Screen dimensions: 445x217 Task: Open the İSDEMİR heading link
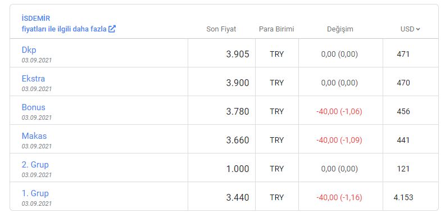tap(36, 19)
